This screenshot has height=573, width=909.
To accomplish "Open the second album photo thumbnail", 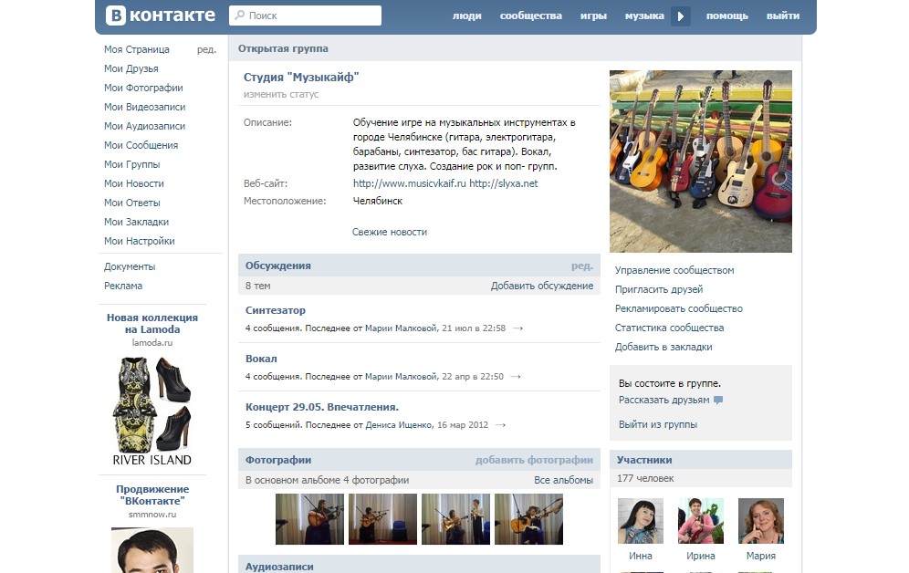I will point(382,519).
